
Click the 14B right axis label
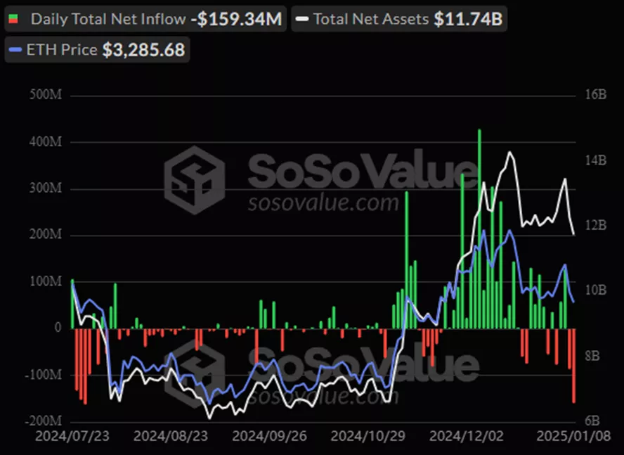596,160
